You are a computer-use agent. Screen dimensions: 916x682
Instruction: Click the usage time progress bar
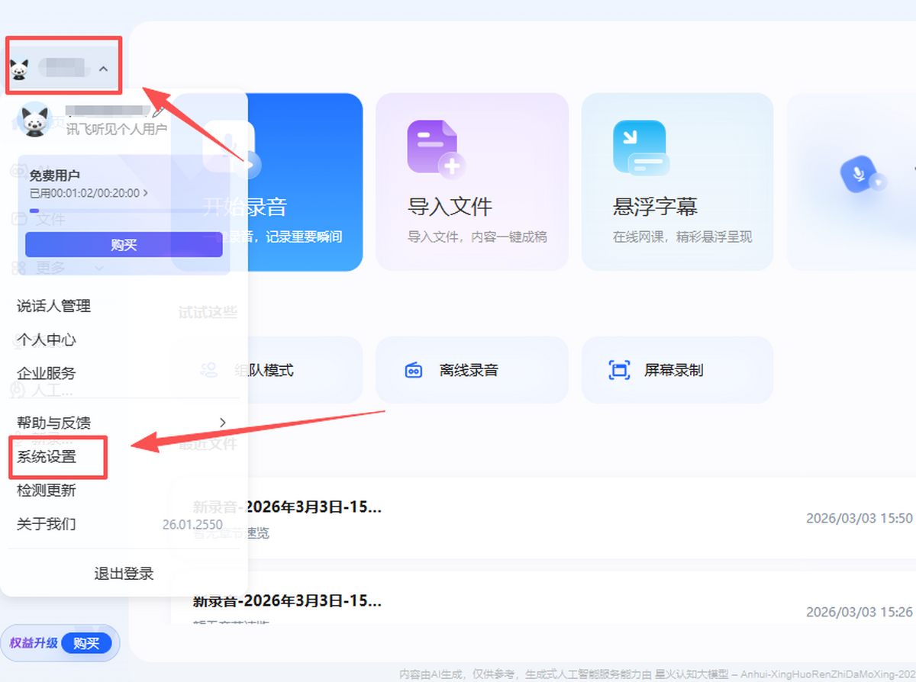pos(124,210)
